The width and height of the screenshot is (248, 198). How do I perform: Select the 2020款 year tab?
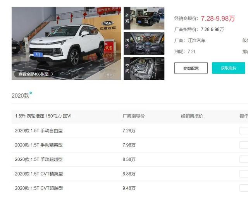click(x=21, y=96)
